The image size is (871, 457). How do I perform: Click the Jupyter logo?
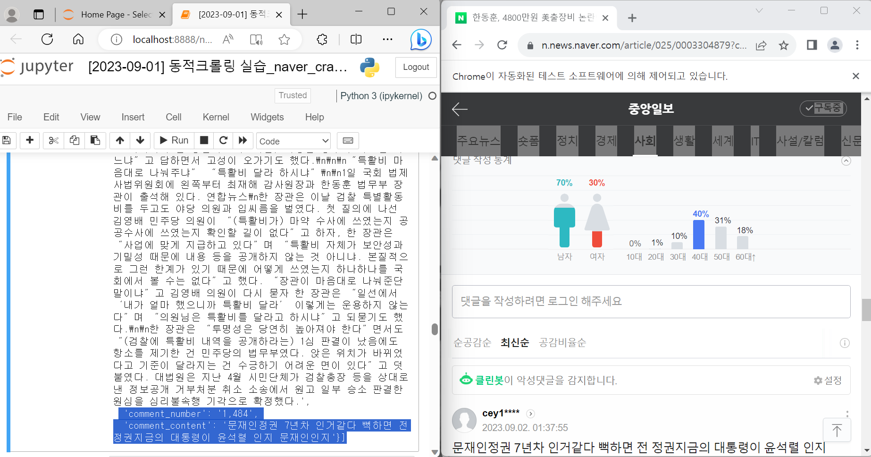pos(37,67)
